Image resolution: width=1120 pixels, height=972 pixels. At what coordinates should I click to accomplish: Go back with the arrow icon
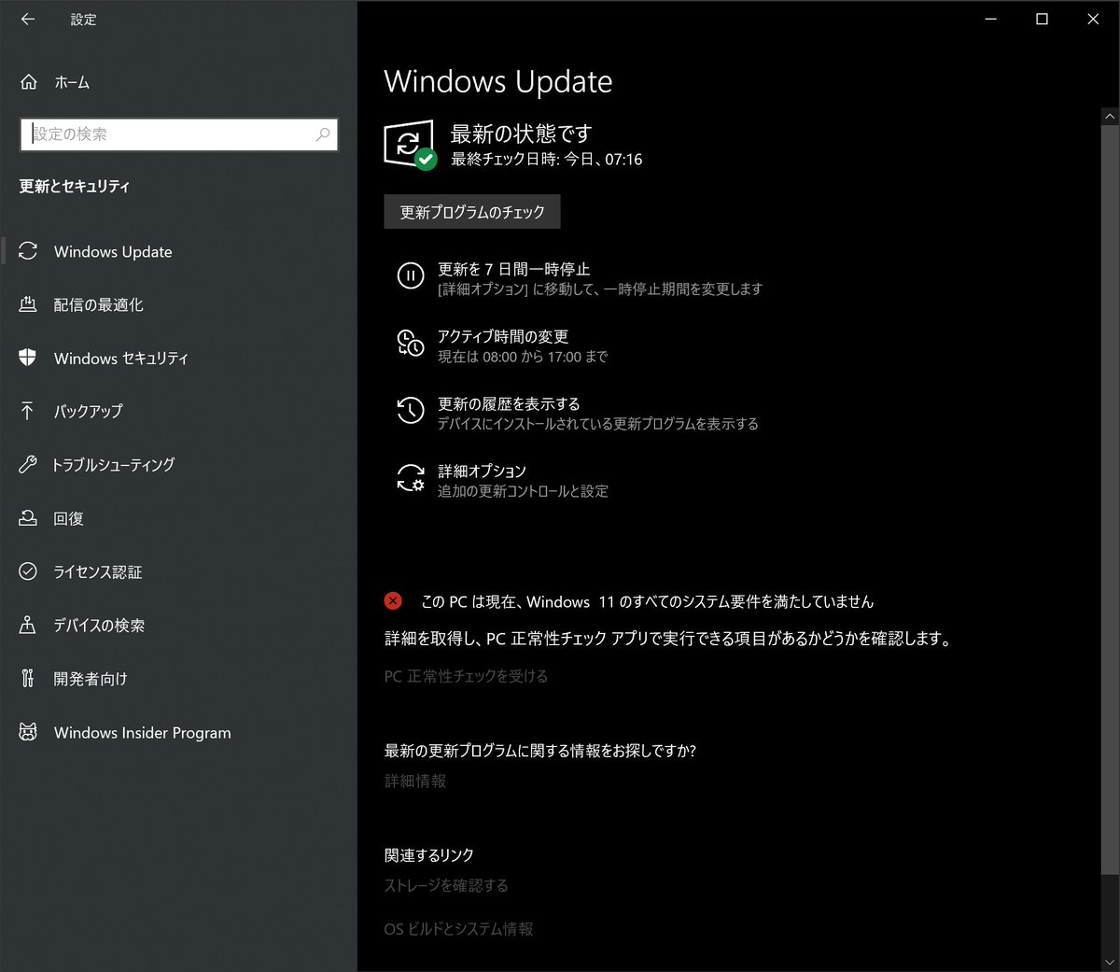click(x=28, y=19)
